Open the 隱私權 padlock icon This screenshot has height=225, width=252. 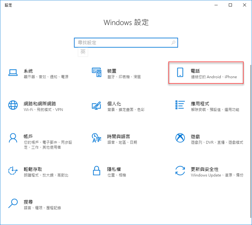coord(97,171)
